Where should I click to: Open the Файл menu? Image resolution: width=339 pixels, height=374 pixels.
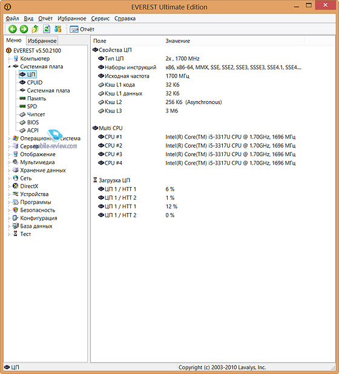pyautogui.click(x=12, y=18)
